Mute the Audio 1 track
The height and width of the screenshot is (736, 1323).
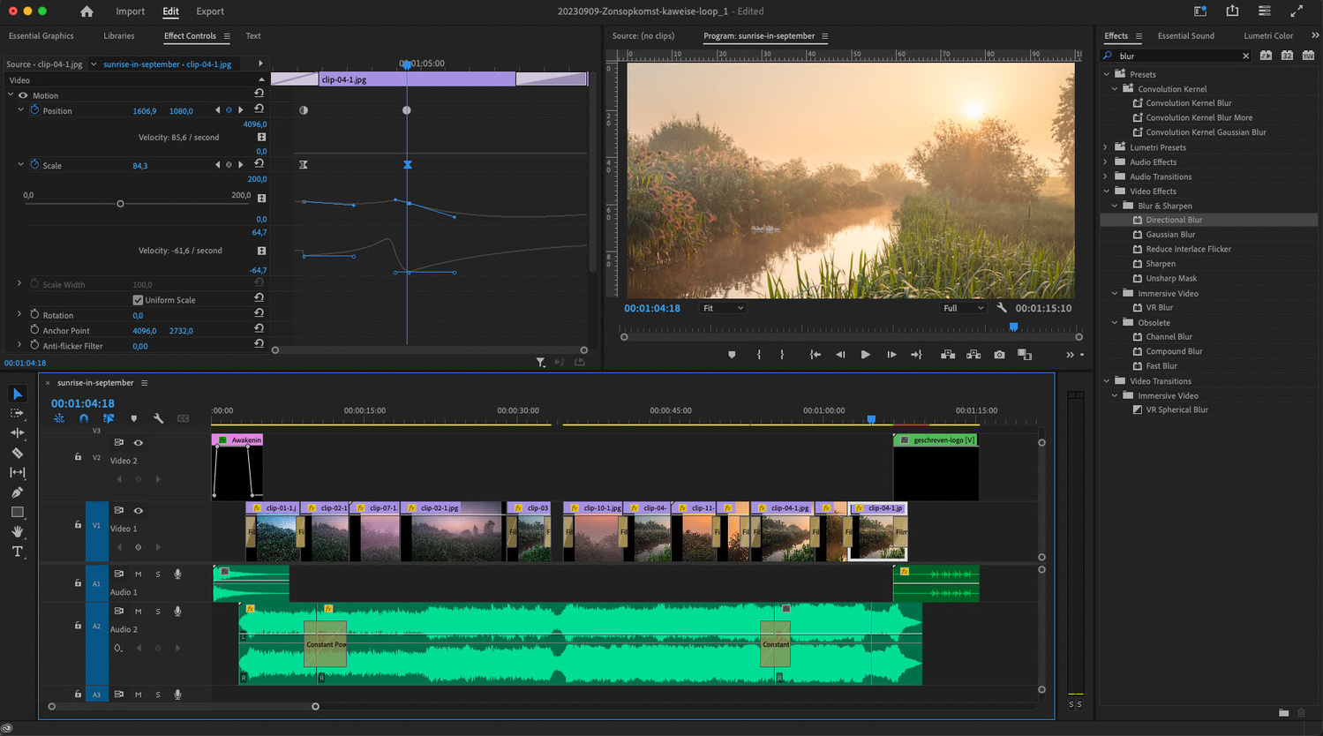coord(138,575)
